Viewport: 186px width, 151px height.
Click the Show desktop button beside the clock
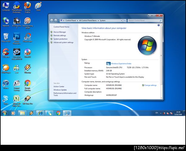[184, 113]
